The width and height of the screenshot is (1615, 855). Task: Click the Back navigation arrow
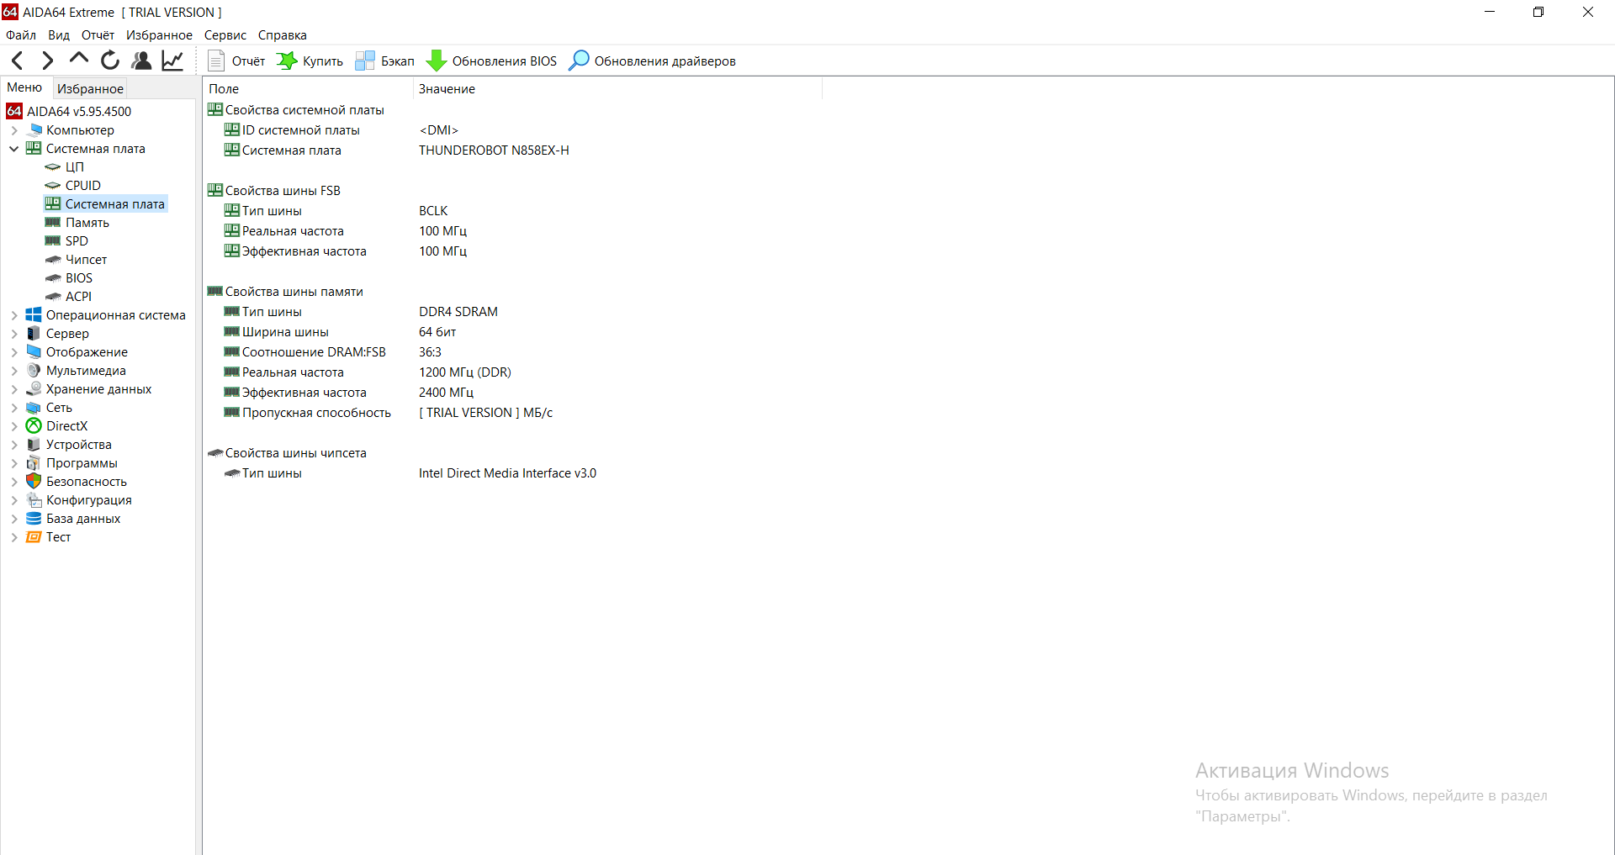pyautogui.click(x=18, y=61)
